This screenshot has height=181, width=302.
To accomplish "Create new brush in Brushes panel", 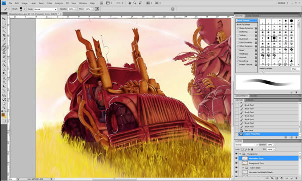I will pos(291,92).
